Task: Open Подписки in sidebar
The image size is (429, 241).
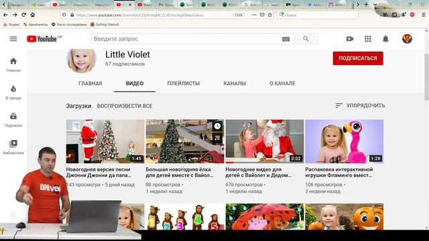Action: click(x=13, y=120)
